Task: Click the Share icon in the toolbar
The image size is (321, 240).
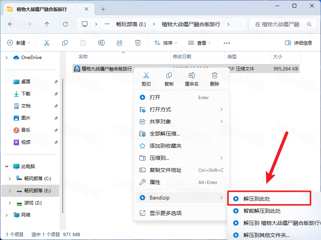Action: click(x=120, y=43)
